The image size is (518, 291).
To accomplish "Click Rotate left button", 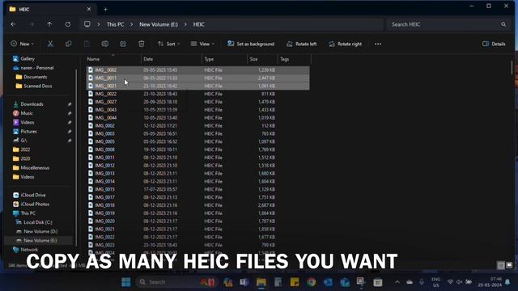I will (x=302, y=44).
